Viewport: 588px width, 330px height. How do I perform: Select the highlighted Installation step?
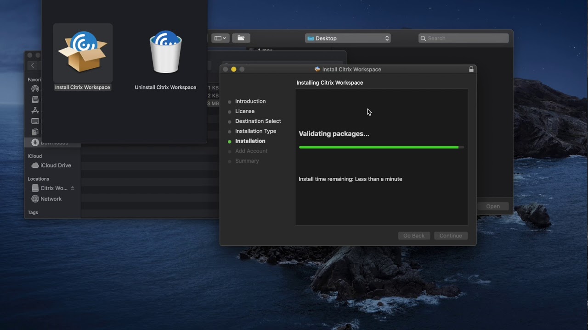(250, 141)
